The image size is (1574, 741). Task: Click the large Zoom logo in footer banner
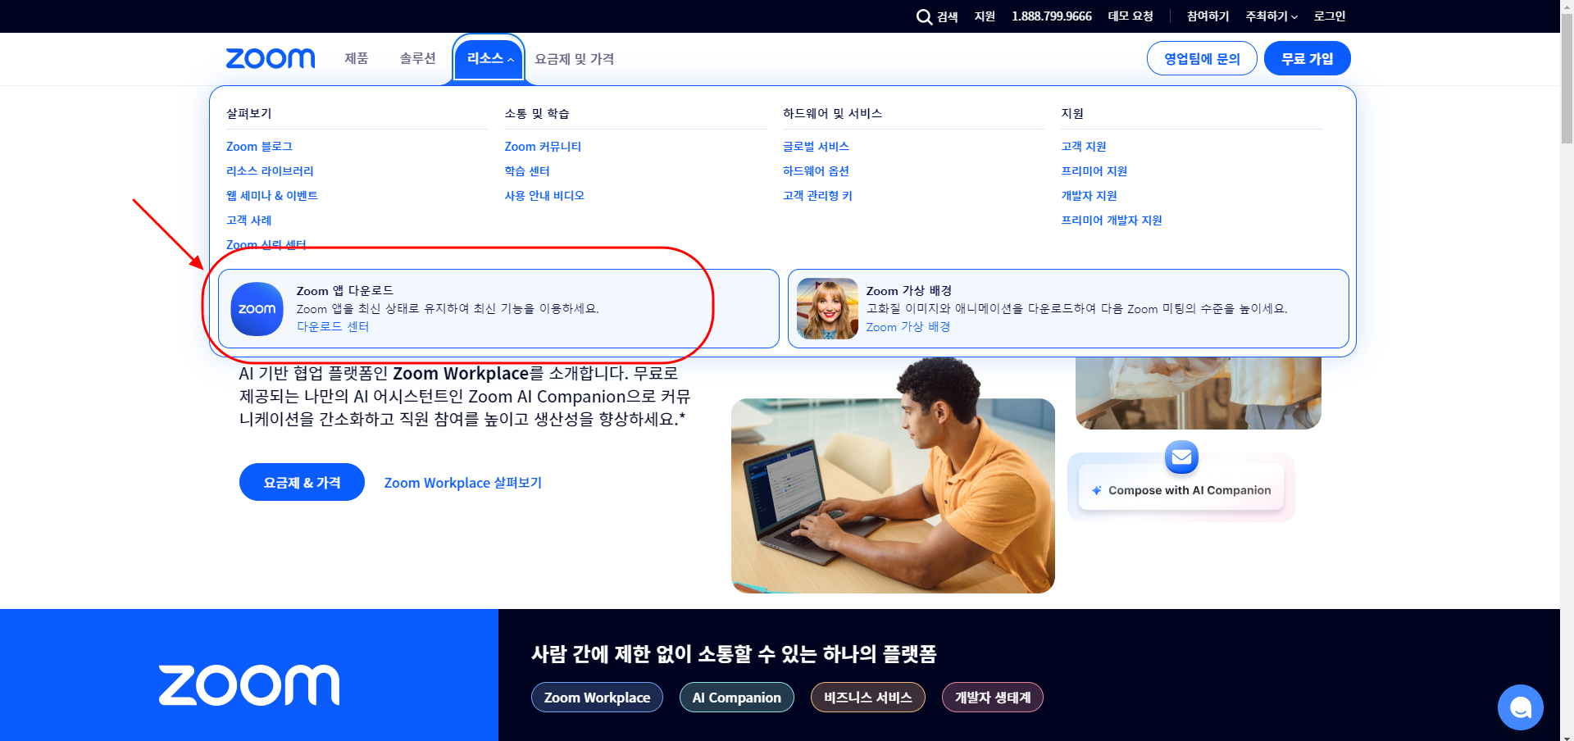pos(249,685)
